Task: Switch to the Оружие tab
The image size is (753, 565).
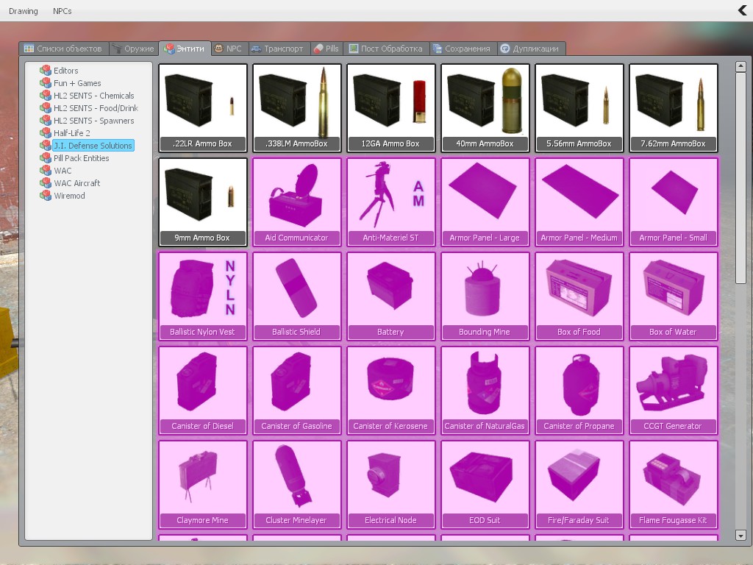Action: pyautogui.click(x=134, y=49)
